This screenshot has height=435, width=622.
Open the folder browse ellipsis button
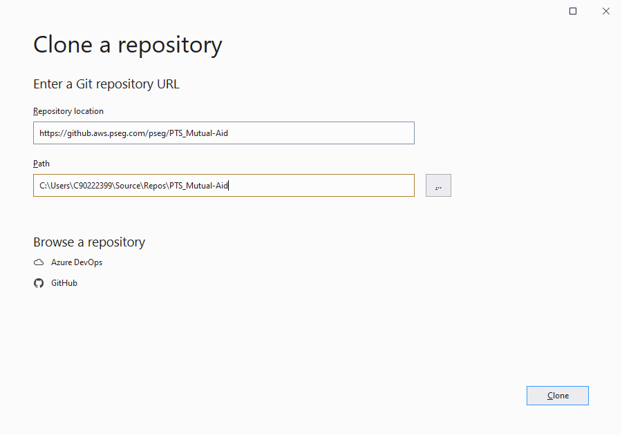438,185
